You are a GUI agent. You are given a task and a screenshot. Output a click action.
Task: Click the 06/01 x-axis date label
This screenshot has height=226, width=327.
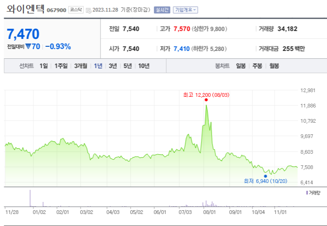coord(160,212)
